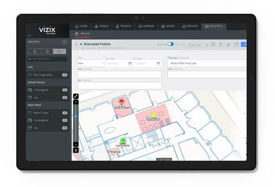
Task: Switch sidebar to recent clock filter
Action: [x=47, y=51]
